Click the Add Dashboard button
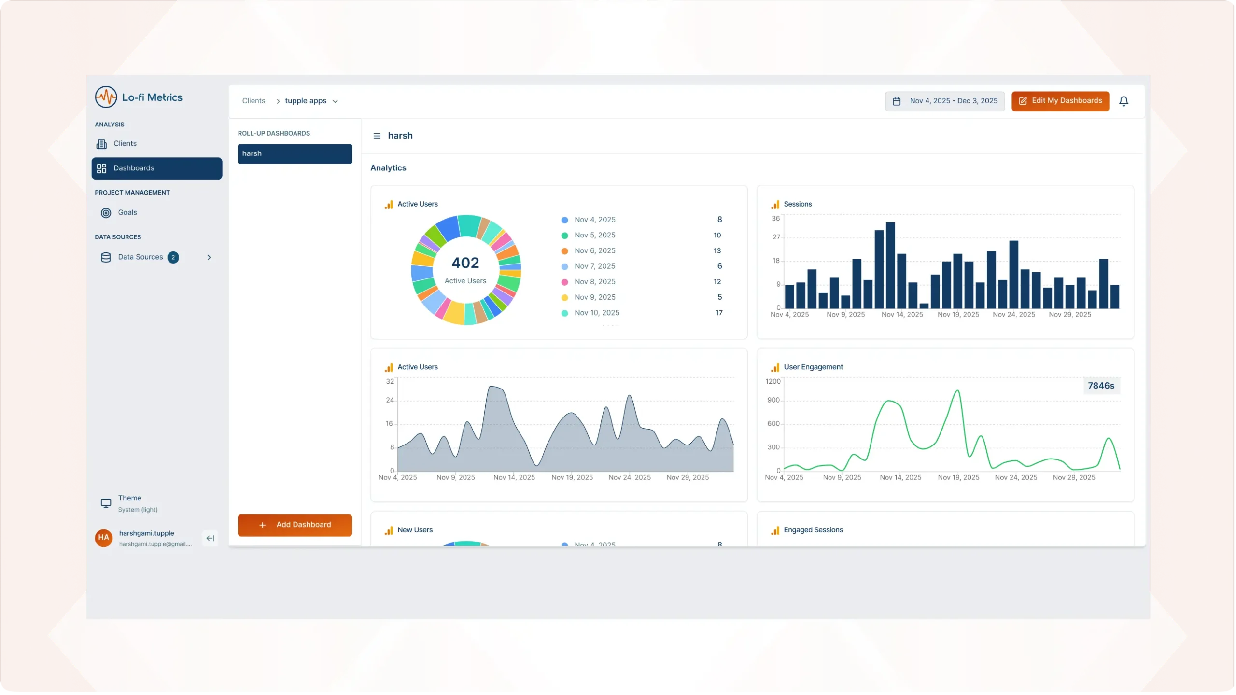The image size is (1236, 695). coord(295,525)
